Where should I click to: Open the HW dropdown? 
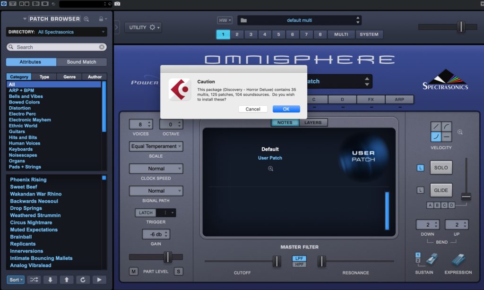coord(225,20)
